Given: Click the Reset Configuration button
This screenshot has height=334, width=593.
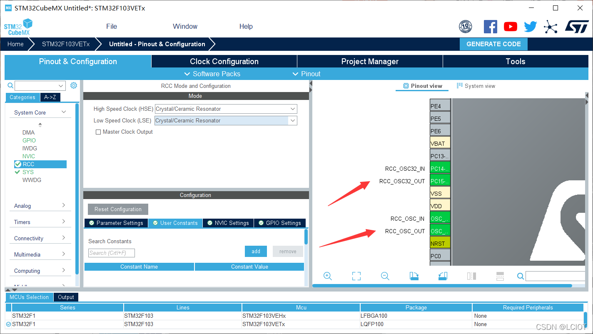Looking at the screenshot, I should (x=118, y=209).
